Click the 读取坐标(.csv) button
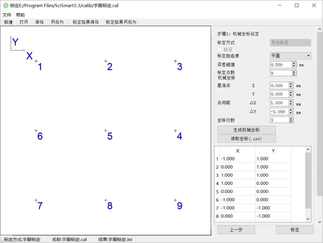Viewport: 323px width, 243px height. pyautogui.click(x=246, y=139)
